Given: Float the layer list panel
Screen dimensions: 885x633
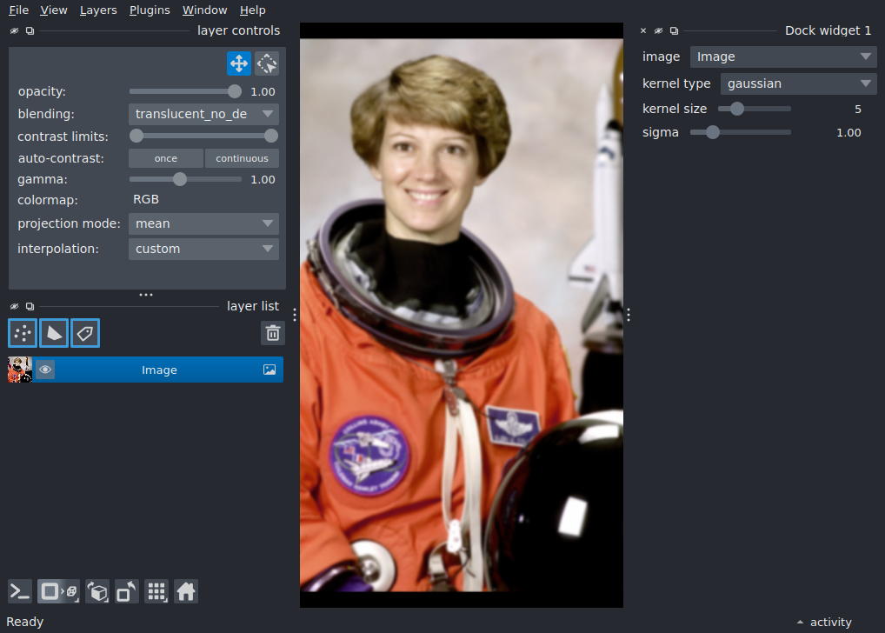Looking at the screenshot, I should (30, 306).
